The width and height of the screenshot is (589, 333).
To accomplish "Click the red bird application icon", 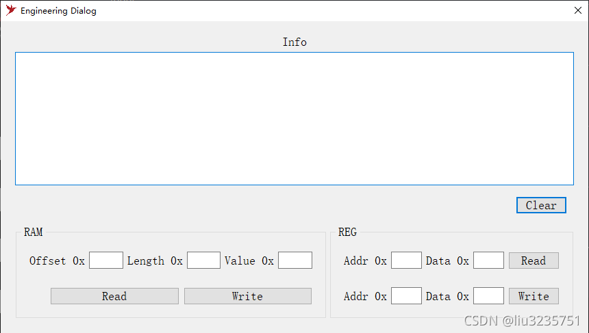I will click(x=11, y=10).
